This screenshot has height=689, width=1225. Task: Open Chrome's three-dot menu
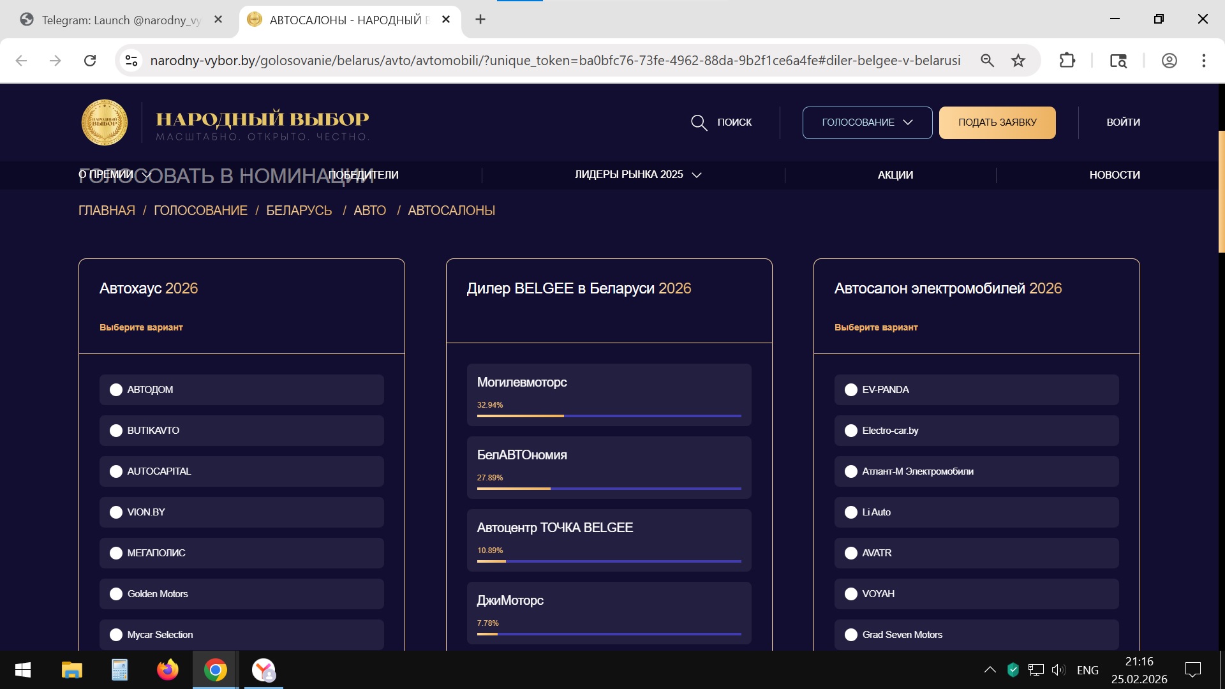pos(1203,61)
